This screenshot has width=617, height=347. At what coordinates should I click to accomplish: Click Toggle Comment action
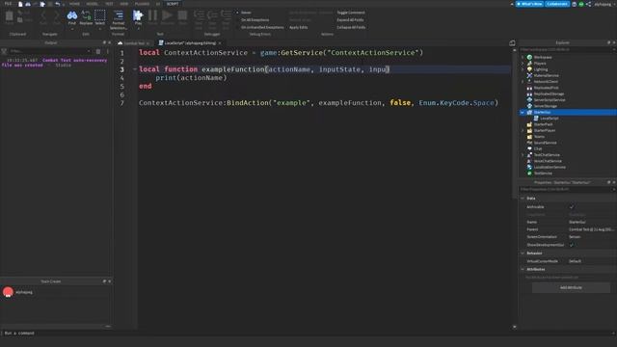click(x=351, y=13)
